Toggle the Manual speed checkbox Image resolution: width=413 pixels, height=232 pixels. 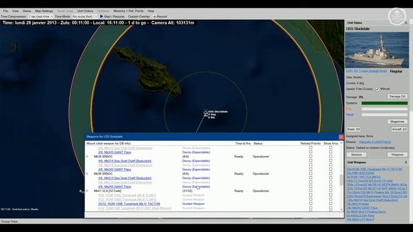click(377, 89)
